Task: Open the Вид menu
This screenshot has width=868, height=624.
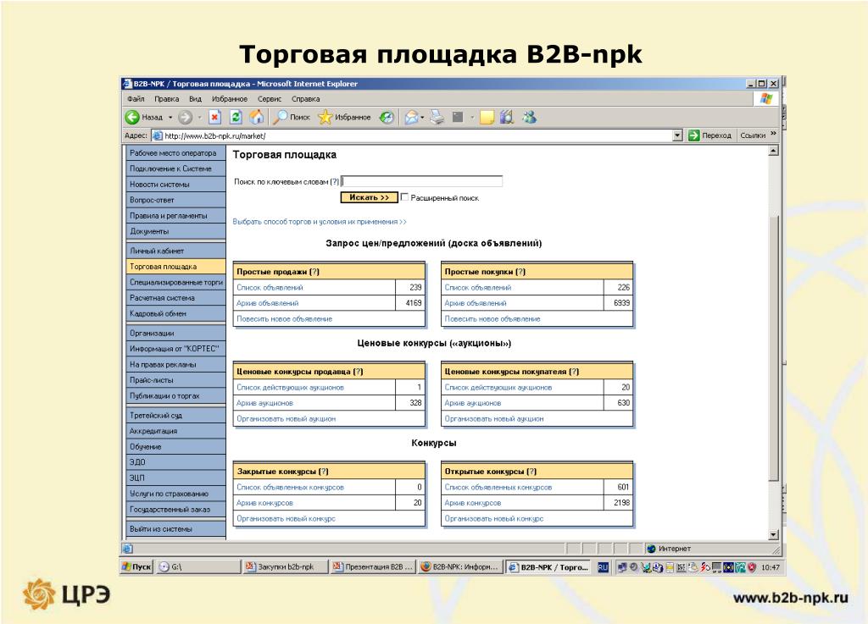Action: coord(196,99)
